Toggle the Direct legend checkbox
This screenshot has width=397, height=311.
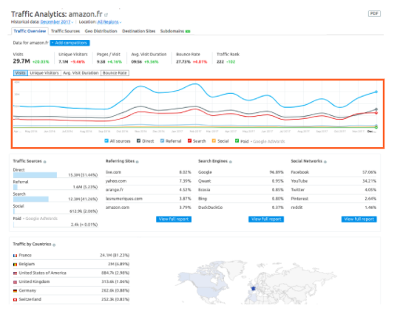[138, 141]
